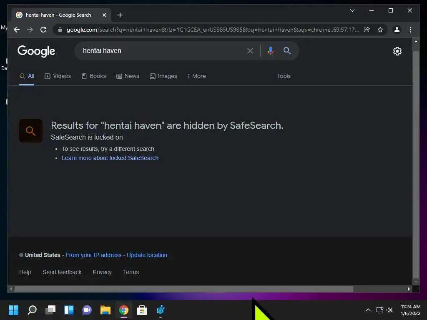The image size is (427, 320).
Task: Go back to the previous page
Action: pyautogui.click(x=17, y=30)
